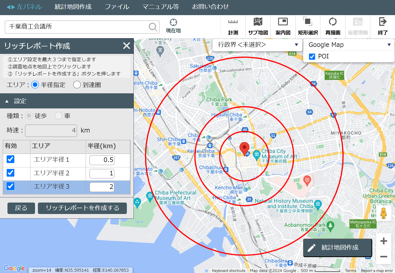The height and width of the screenshot is (273, 395).
Task: Click the Chibadera station icon
Action: (x=290, y=263)
